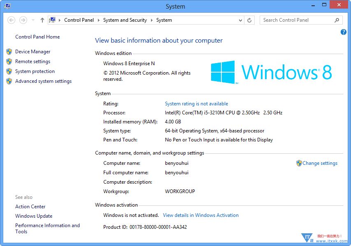Click the shield icon beside System protection

[x=9, y=71]
